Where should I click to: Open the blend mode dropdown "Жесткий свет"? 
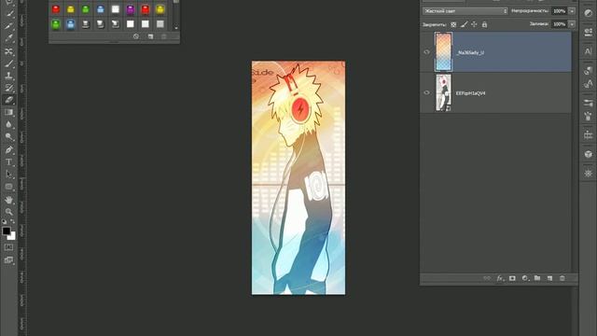tap(465, 11)
